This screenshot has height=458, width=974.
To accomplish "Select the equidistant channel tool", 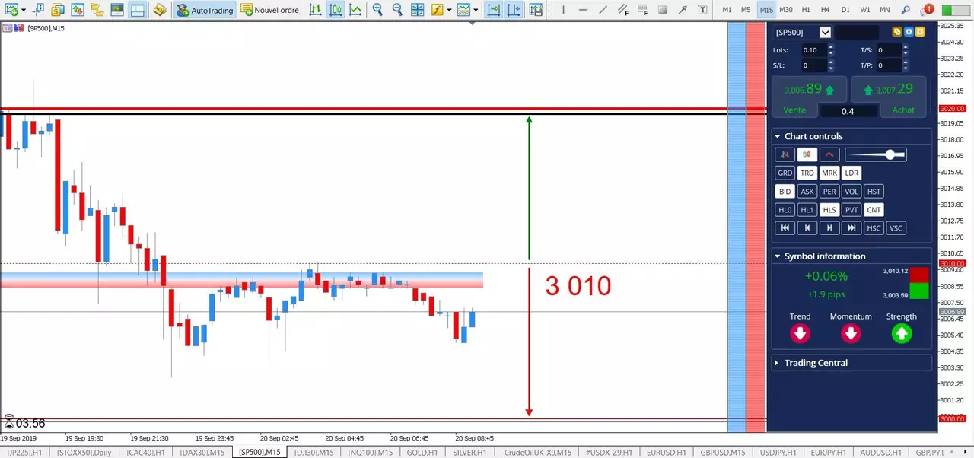I will pyautogui.click(x=622, y=10).
